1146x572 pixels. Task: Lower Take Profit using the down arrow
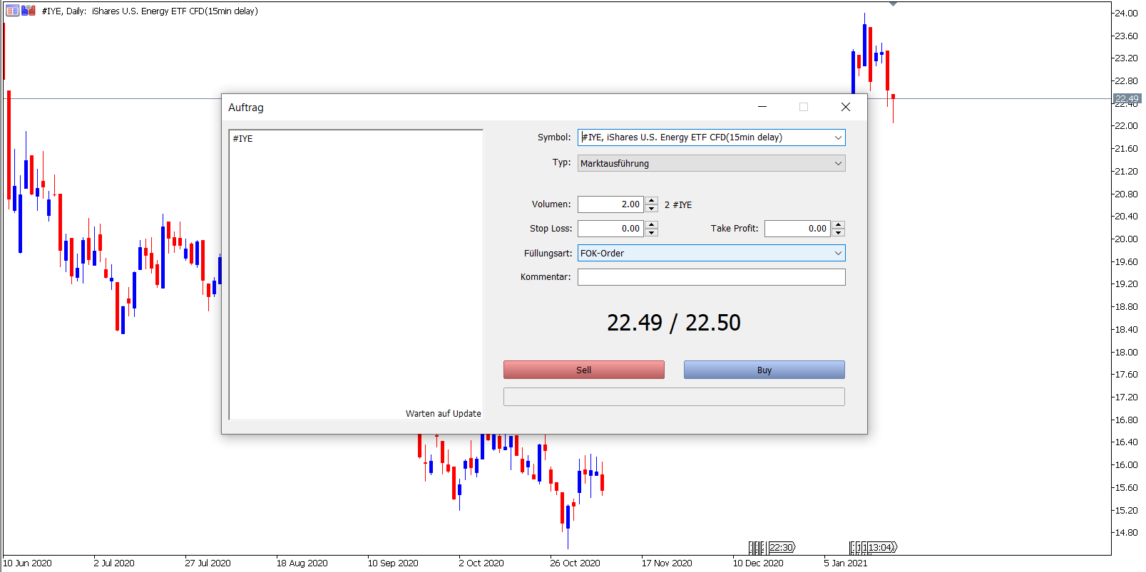point(839,233)
